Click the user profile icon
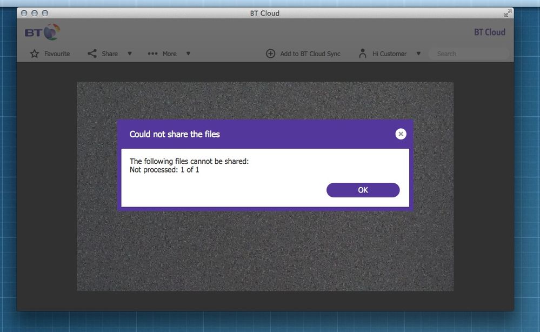This screenshot has height=332, width=540. coord(363,54)
